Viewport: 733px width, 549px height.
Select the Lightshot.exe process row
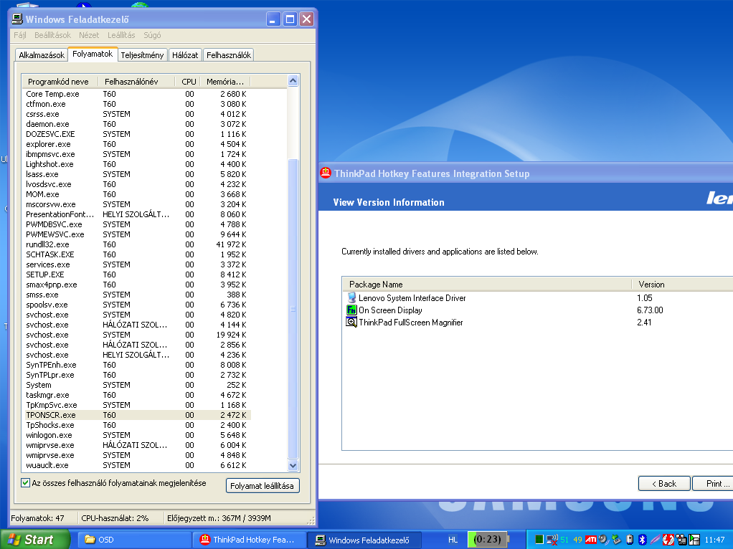point(138,164)
